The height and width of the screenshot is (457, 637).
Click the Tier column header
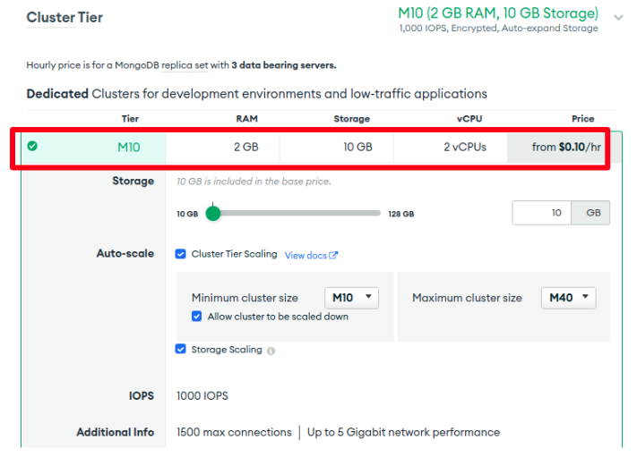tap(130, 119)
